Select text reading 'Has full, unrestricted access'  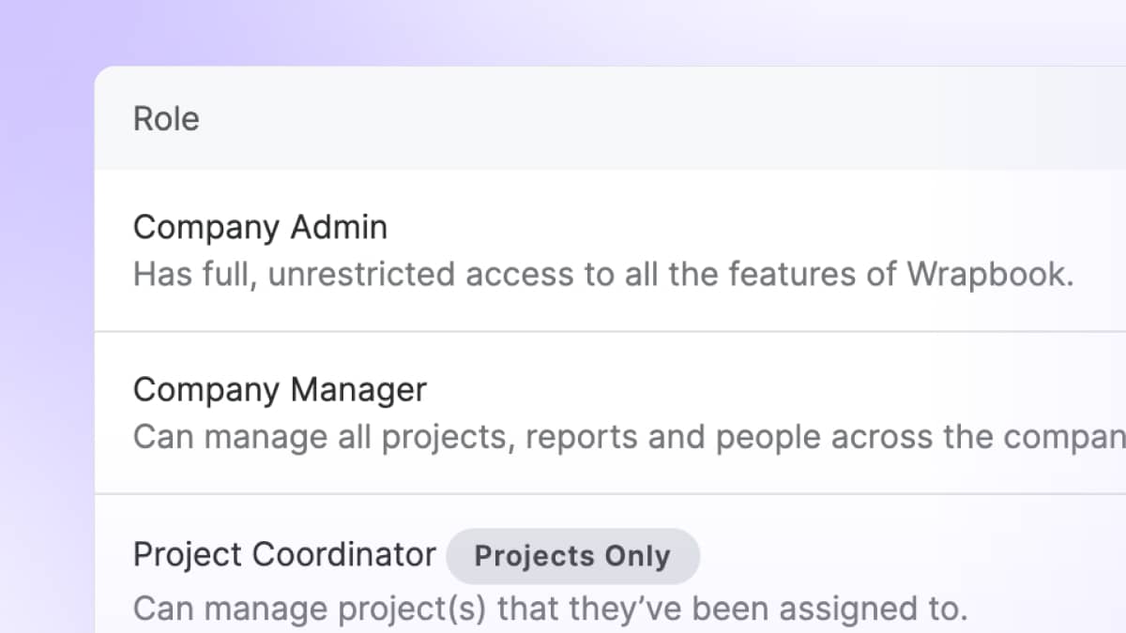375,274
